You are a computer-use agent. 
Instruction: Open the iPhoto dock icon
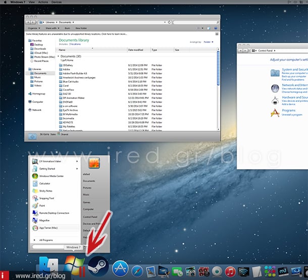(x=190, y=272)
